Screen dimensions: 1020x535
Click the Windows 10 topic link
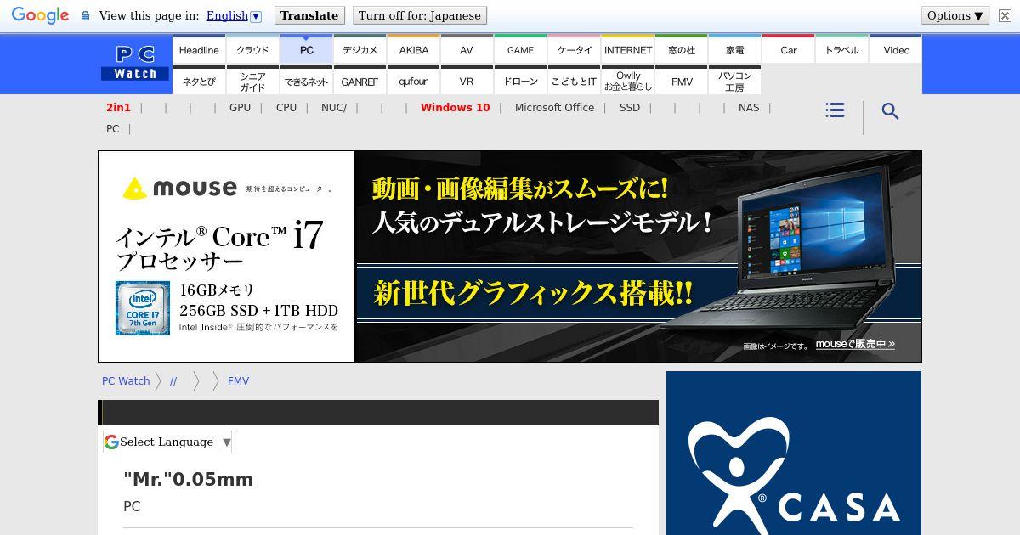tap(455, 107)
